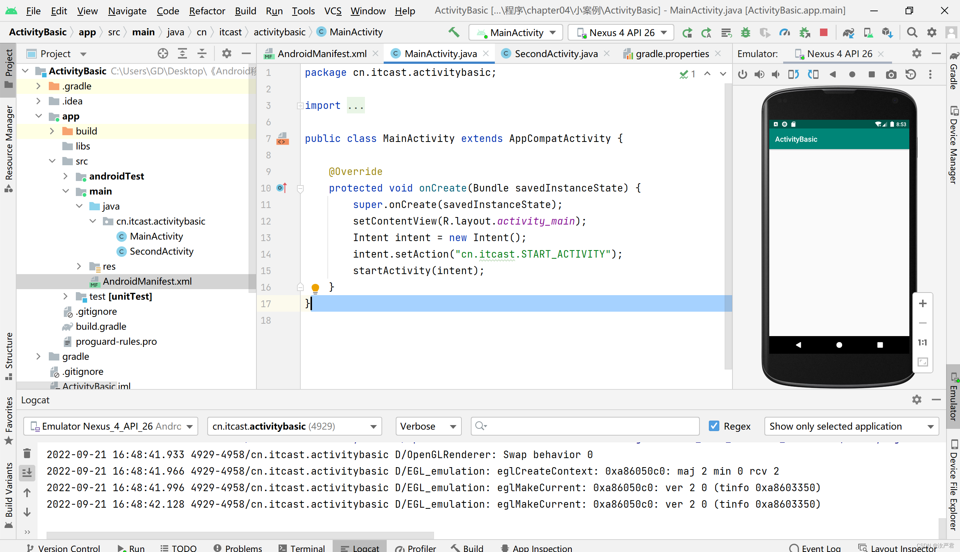Stop the running app with red square

[x=823, y=33]
